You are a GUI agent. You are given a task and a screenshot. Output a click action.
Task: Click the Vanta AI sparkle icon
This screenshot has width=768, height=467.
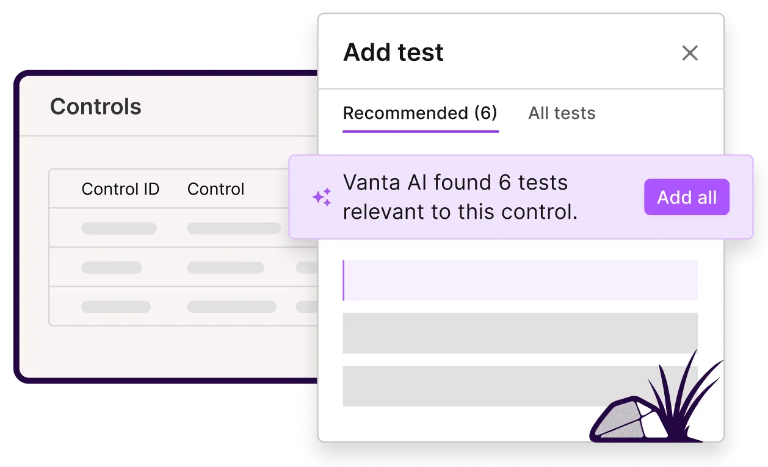click(x=322, y=197)
